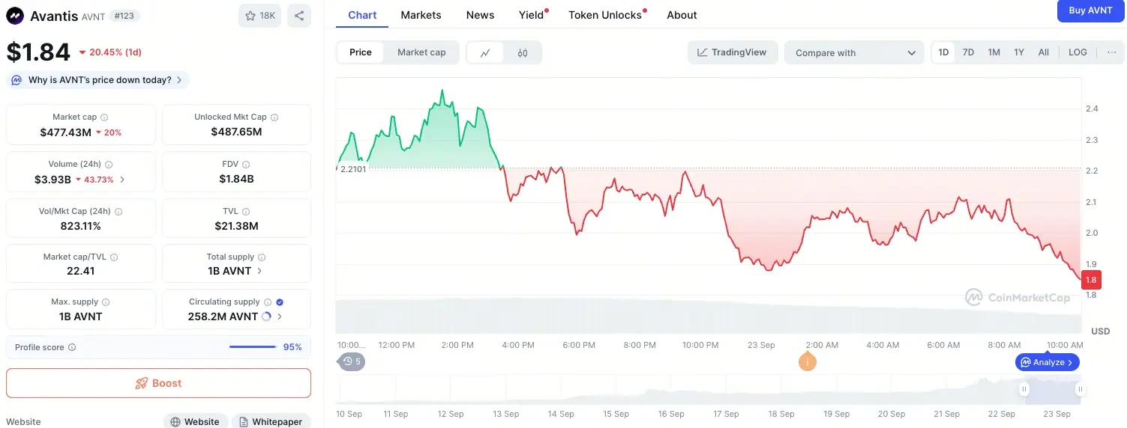Click Volume (24h) info icon
Screen dimensions: 1127x428
tap(109, 164)
